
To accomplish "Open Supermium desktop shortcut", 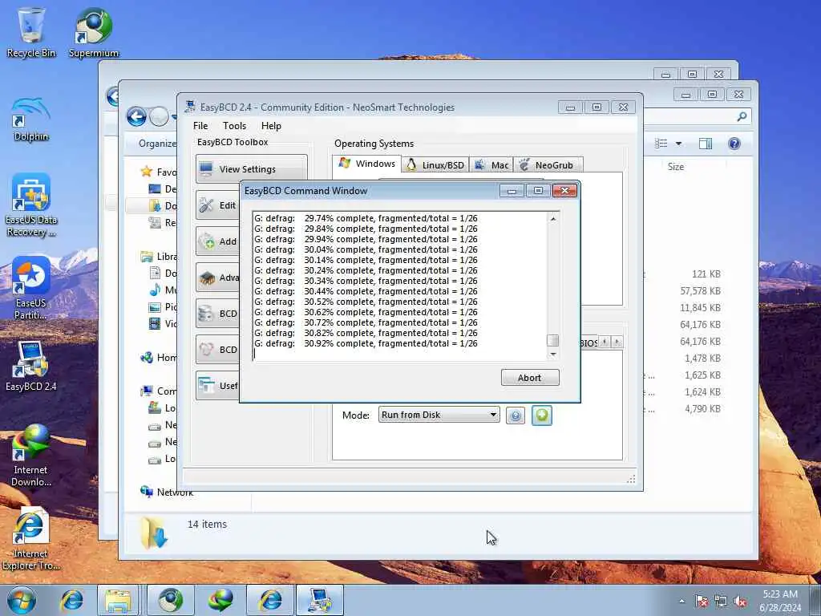I will [x=94, y=32].
